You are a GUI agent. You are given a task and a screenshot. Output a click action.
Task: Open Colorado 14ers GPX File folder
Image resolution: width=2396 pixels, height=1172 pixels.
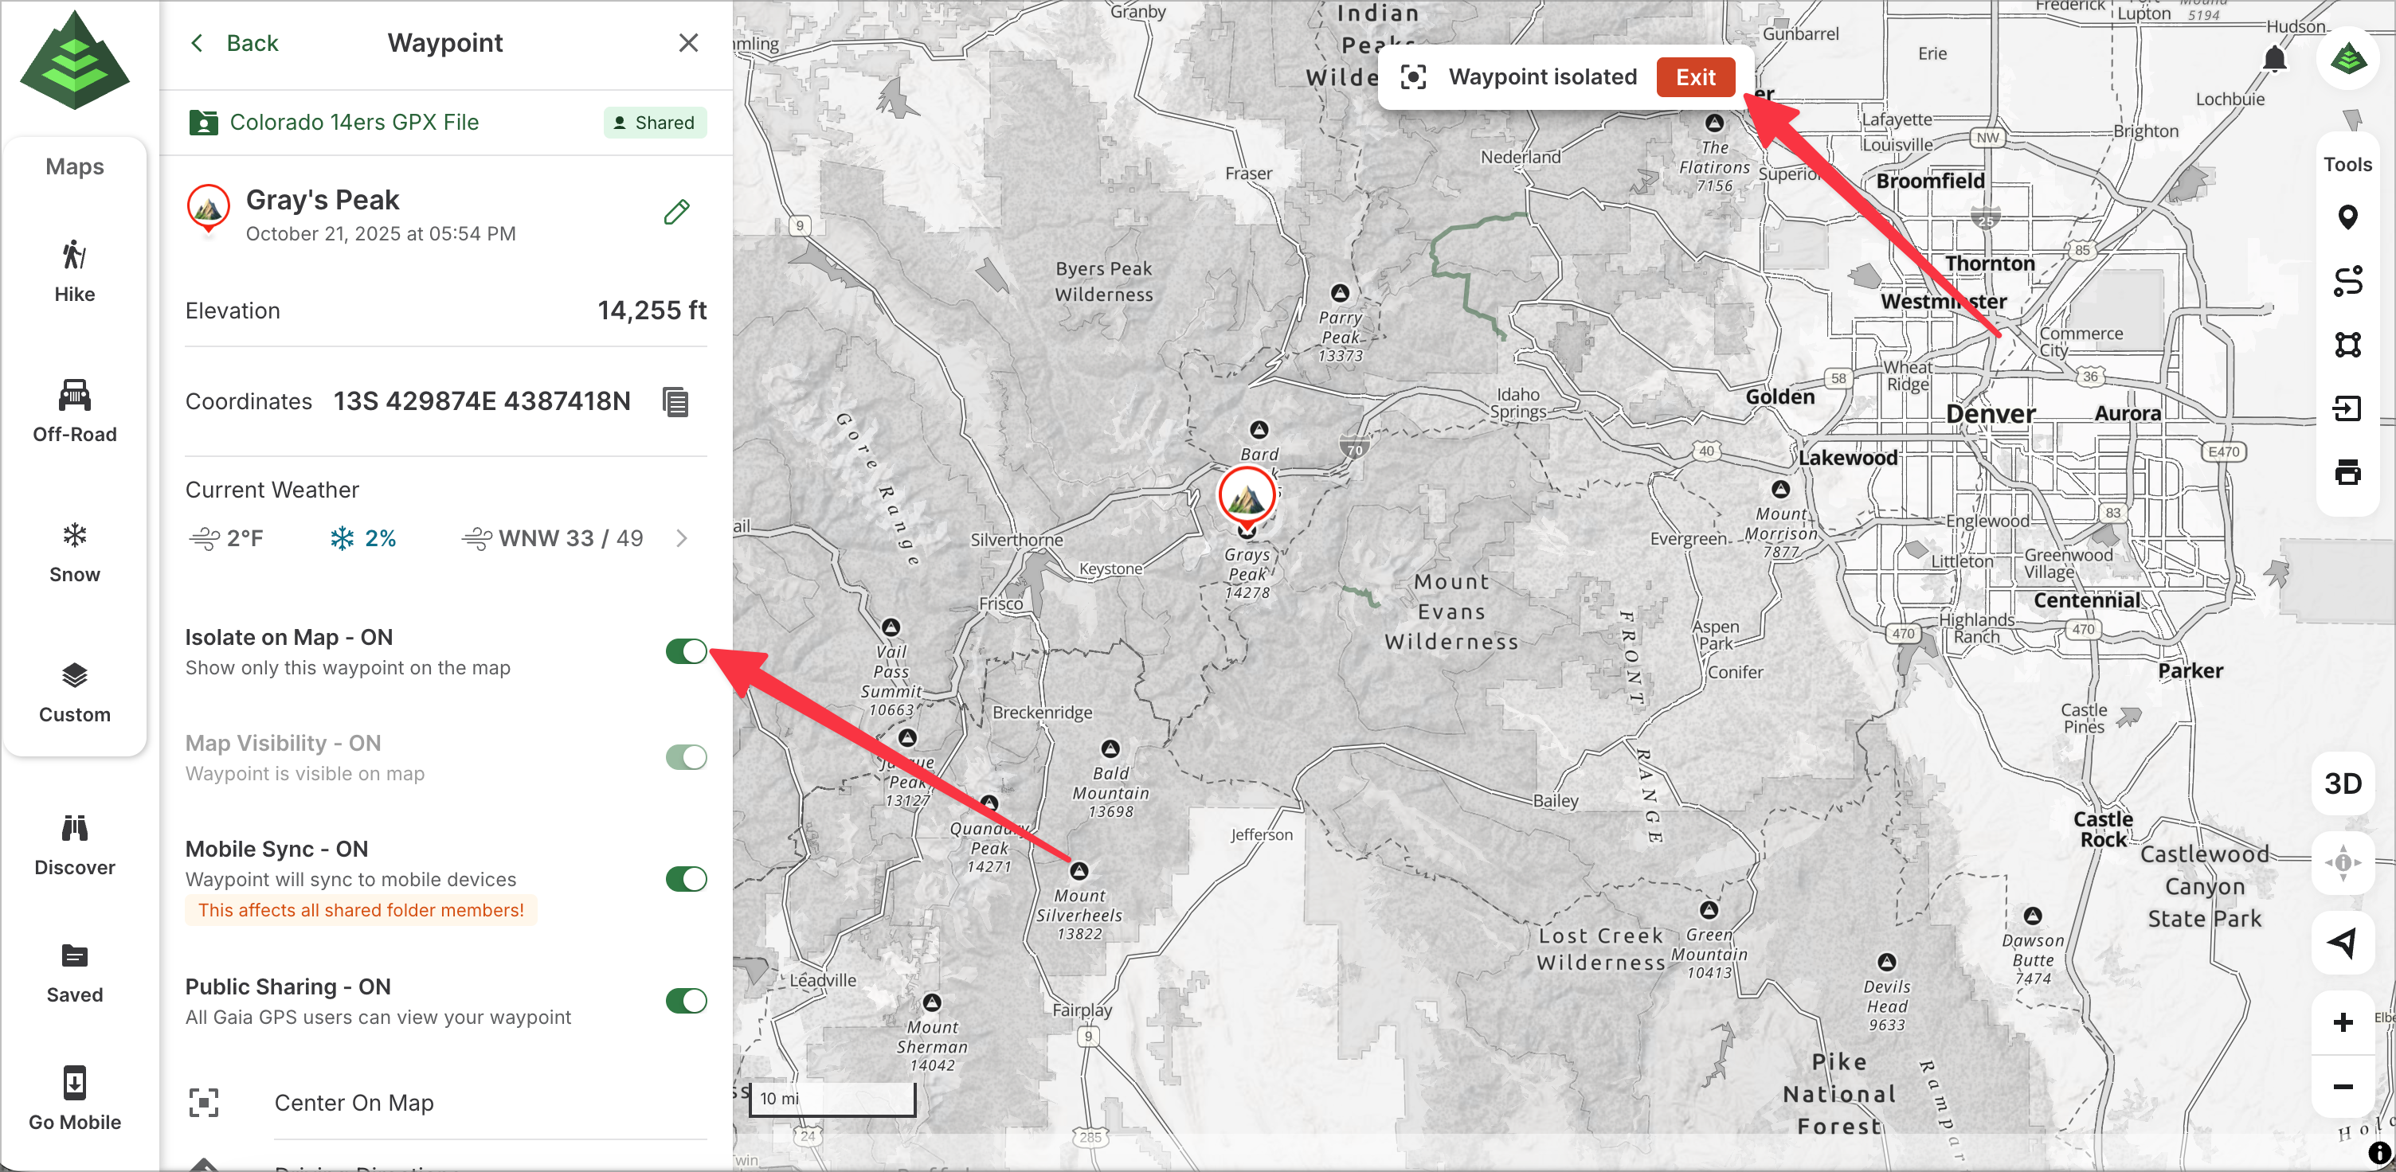pyautogui.click(x=354, y=123)
